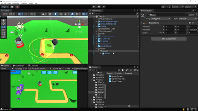Select the Hand view tool

[x=3, y=20]
